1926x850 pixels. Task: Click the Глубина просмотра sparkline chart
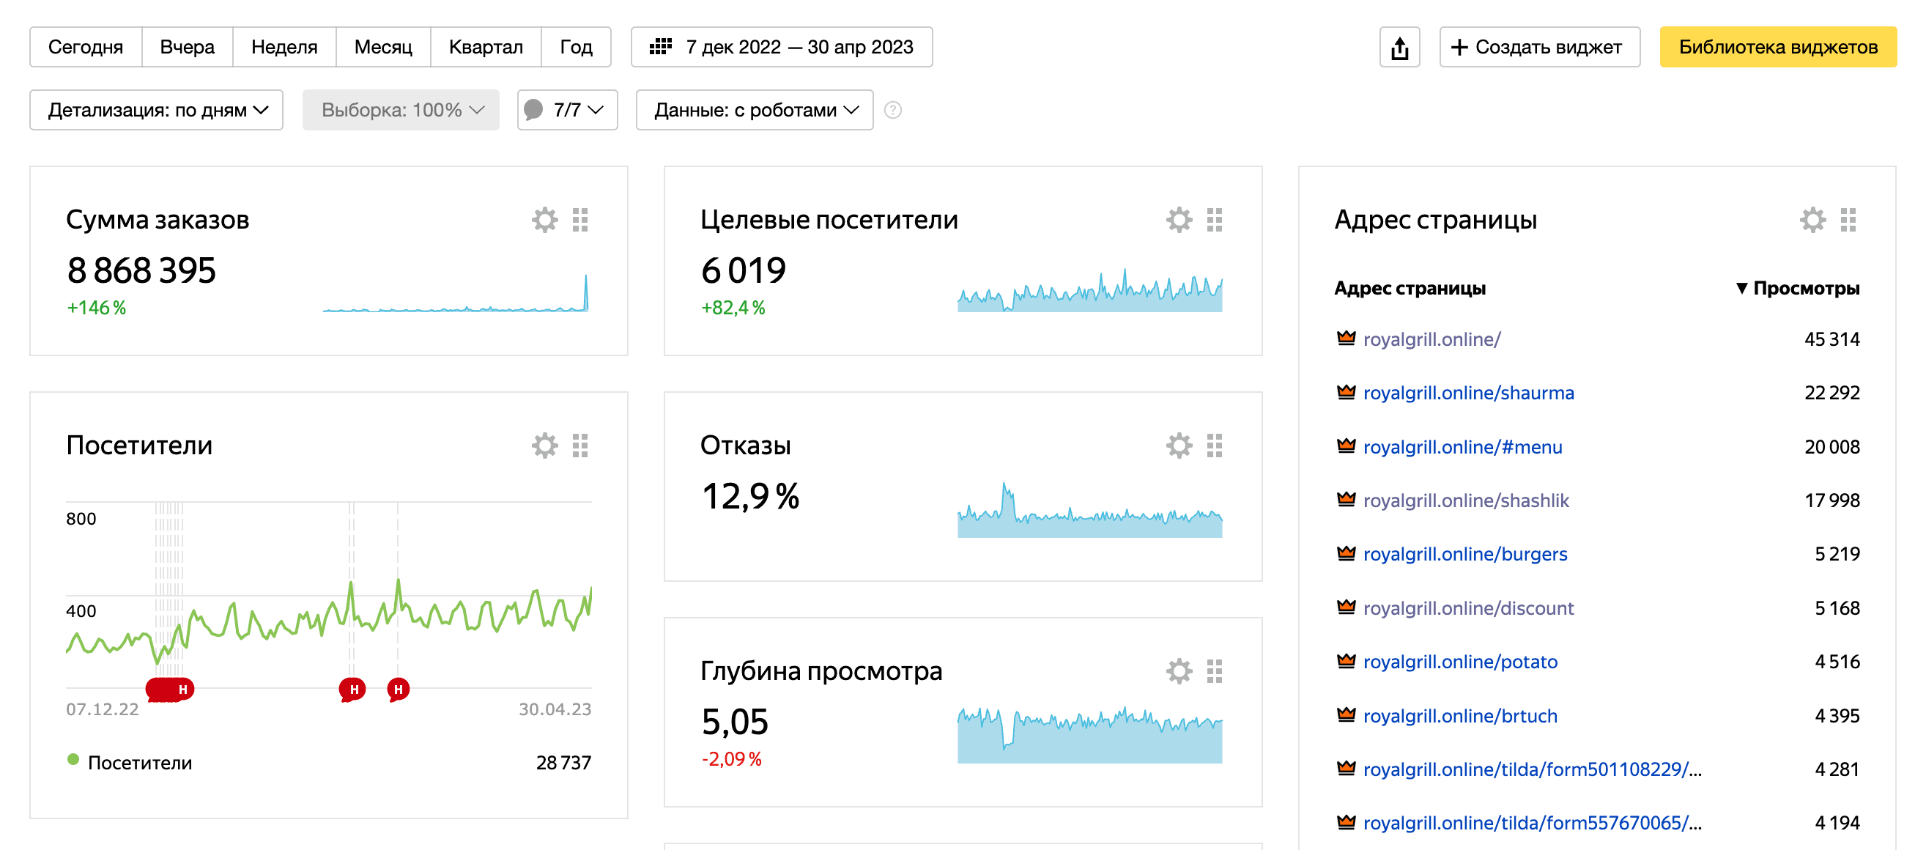[x=1089, y=735]
